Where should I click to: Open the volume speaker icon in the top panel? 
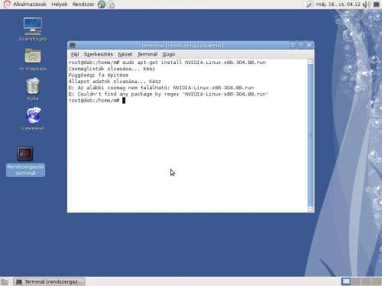pyautogui.click(x=366, y=5)
